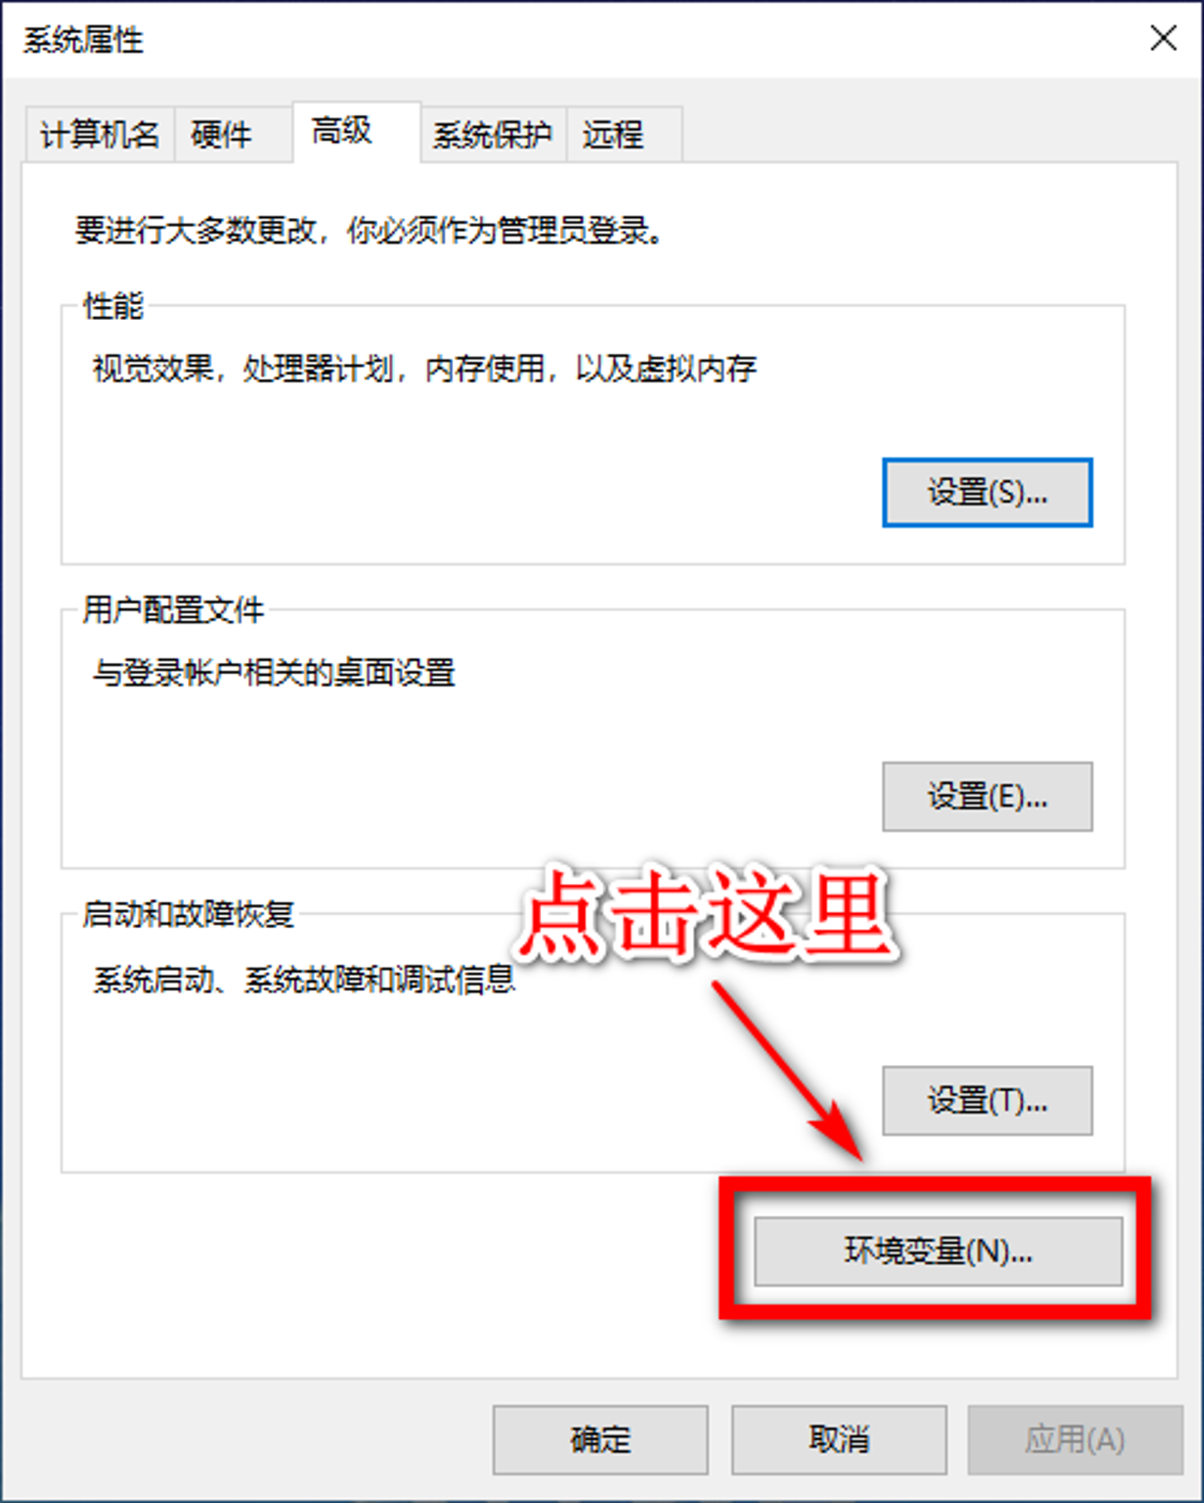Click the red arrow annotation
The height and width of the screenshot is (1503, 1204).
pyautogui.click(x=788, y=1072)
